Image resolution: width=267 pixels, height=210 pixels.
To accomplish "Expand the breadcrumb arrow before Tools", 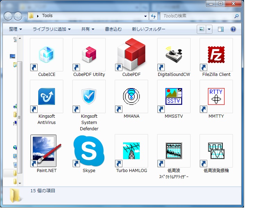I will pos(38,16).
